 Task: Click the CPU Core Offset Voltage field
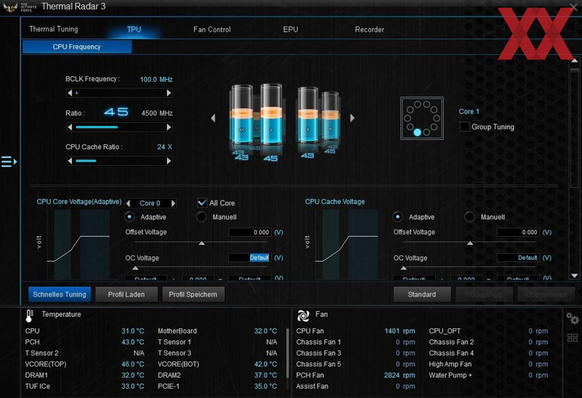tap(249, 232)
